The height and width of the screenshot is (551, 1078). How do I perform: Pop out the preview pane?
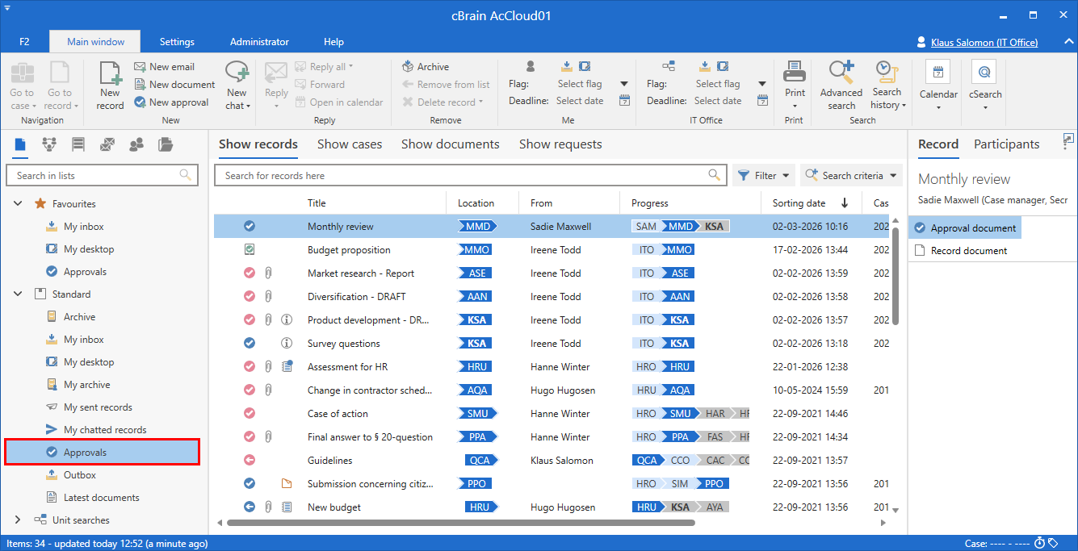[x=1068, y=140]
